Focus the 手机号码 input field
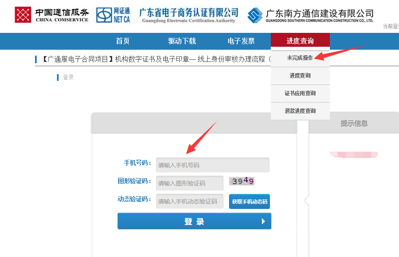The image size is (399, 257). pyautogui.click(x=213, y=165)
